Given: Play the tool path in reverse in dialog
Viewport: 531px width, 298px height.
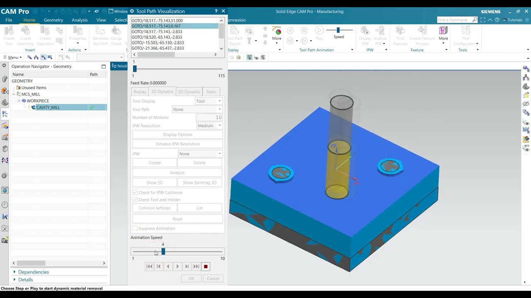Looking at the screenshot, I should coord(168,267).
